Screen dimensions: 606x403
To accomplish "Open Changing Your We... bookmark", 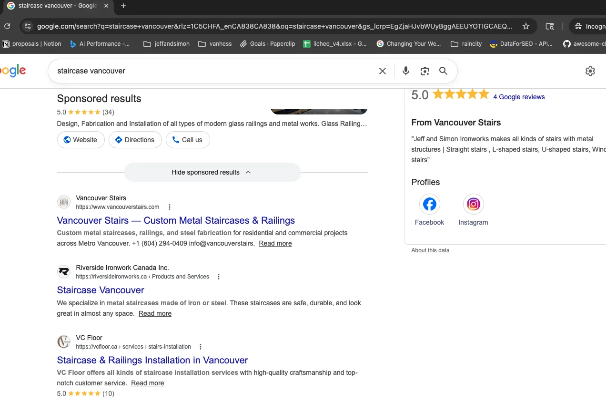I will (x=409, y=43).
